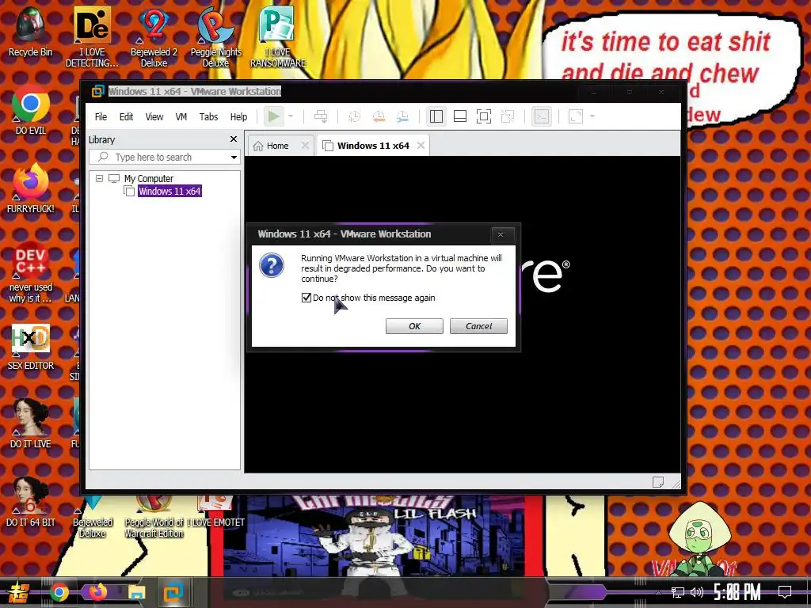This screenshot has width=811, height=608.
Task: Collapse the My Computer tree node
Action: coord(99,178)
